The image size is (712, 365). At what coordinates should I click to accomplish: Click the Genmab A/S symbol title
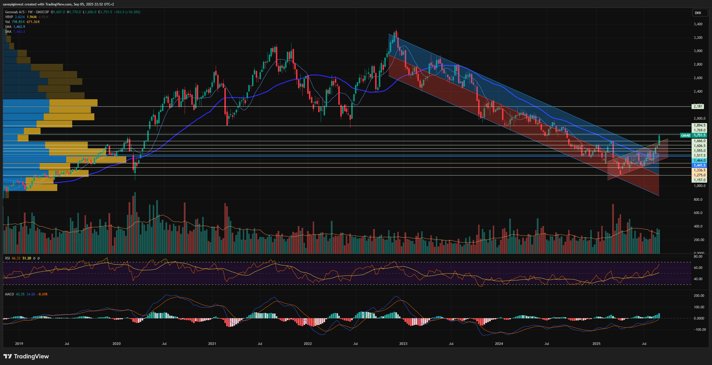[x=15, y=12]
